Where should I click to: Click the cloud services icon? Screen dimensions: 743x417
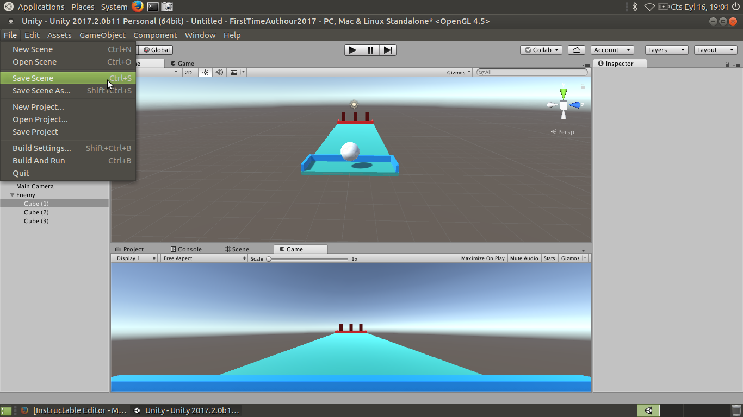577,50
